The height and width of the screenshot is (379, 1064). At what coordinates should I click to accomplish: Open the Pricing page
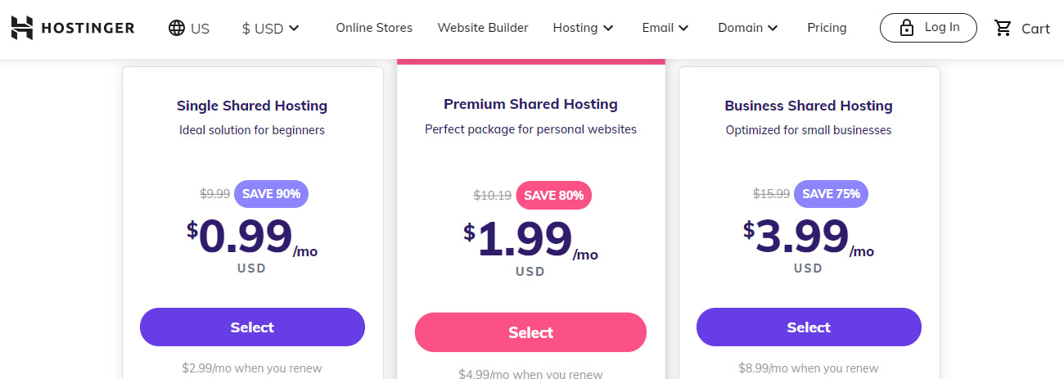click(827, 28)
